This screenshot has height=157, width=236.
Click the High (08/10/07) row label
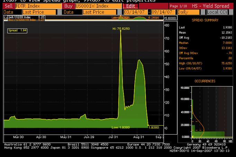[191, 63]
